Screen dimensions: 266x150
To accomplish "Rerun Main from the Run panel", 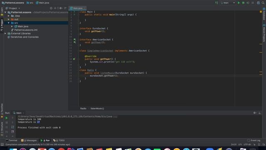I will tap(7, 118).
